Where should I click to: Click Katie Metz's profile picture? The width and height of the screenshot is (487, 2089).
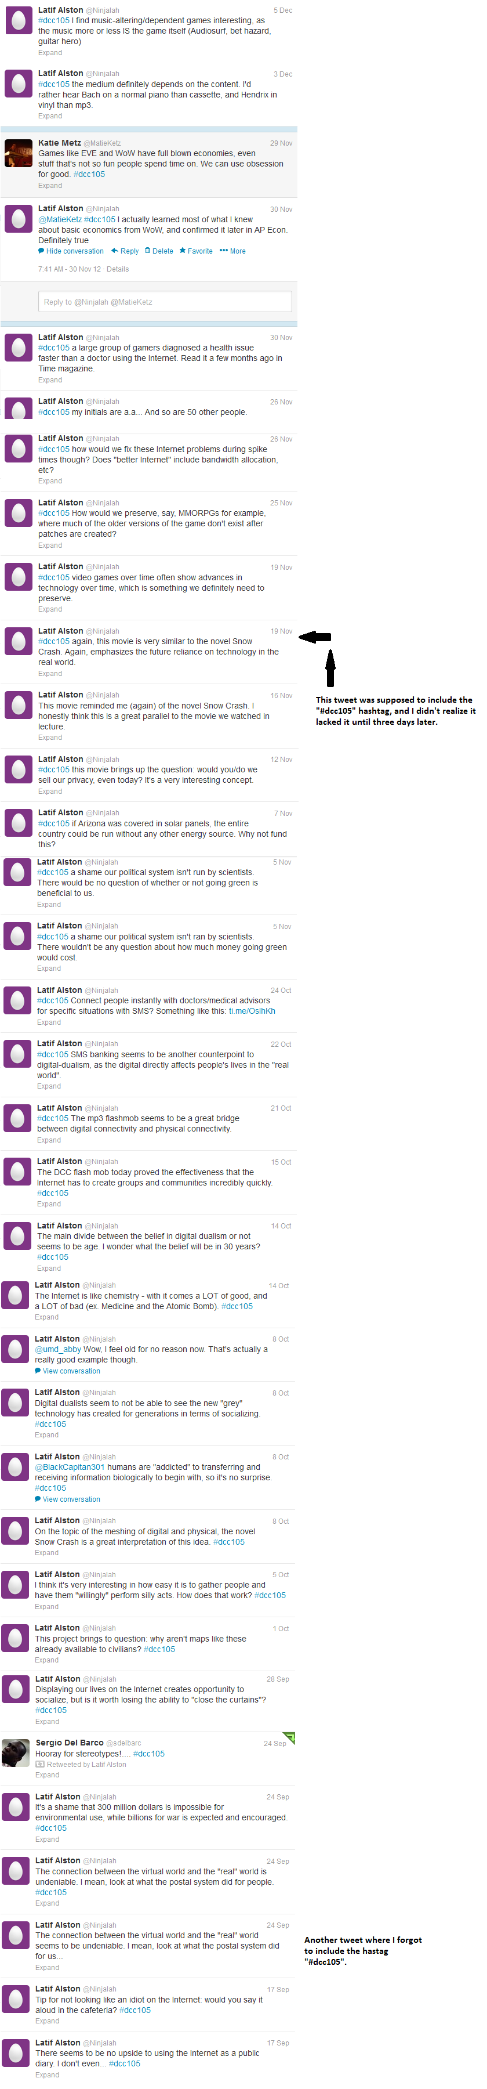pyautogui.click(x=19, y=153)
